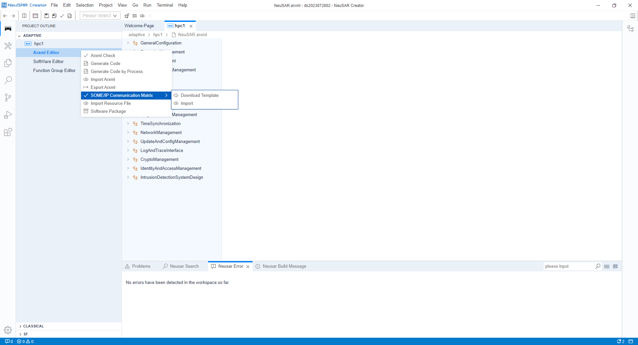Image resolution: width=638 pixels, height=345 pixels.
Task: Toggle the right side panel button
Action: pos(633,16)
